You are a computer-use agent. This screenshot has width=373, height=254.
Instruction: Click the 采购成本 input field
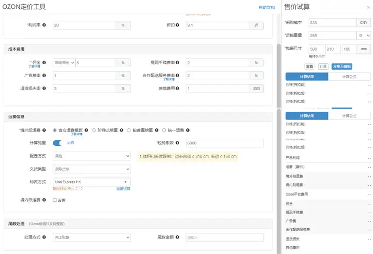(x=333, y=23)
